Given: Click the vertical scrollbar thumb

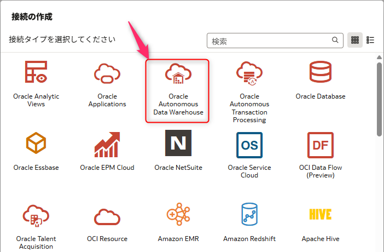Looking at the screenshot, I should [x=379, y=99].
